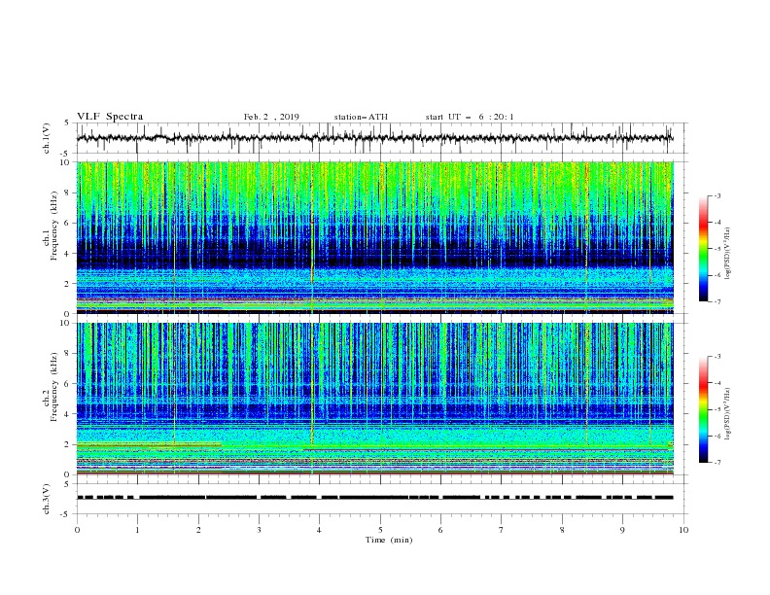The height and width of the screenshot is (595, 770).
Task: Click the "-5" tick on ch.1 colorbar
Action: pyautogui.click(x=717, y=249)
